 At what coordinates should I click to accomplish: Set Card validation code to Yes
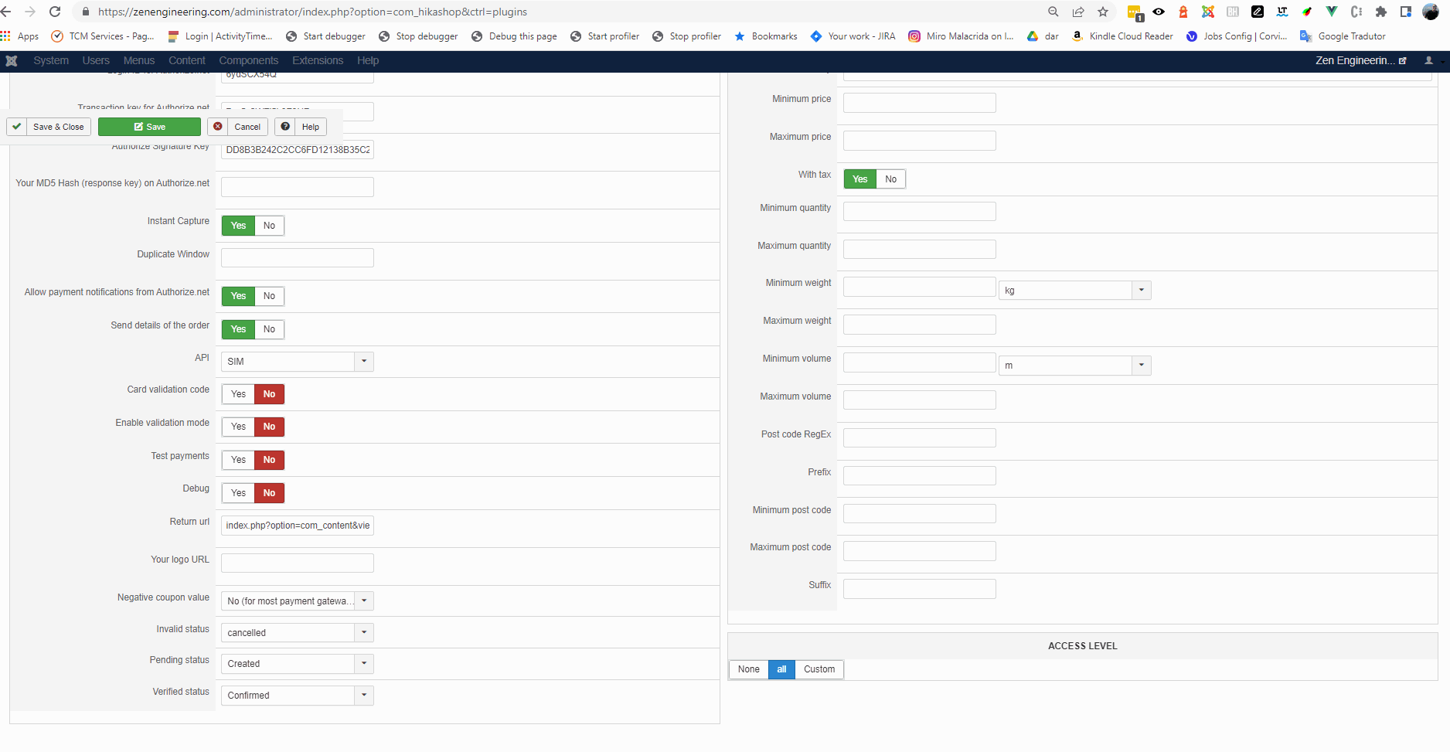(238, 394)
